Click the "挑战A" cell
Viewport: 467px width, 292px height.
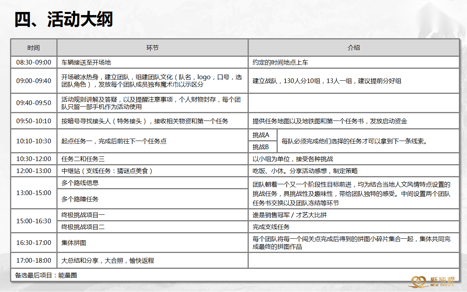(263, 135)
